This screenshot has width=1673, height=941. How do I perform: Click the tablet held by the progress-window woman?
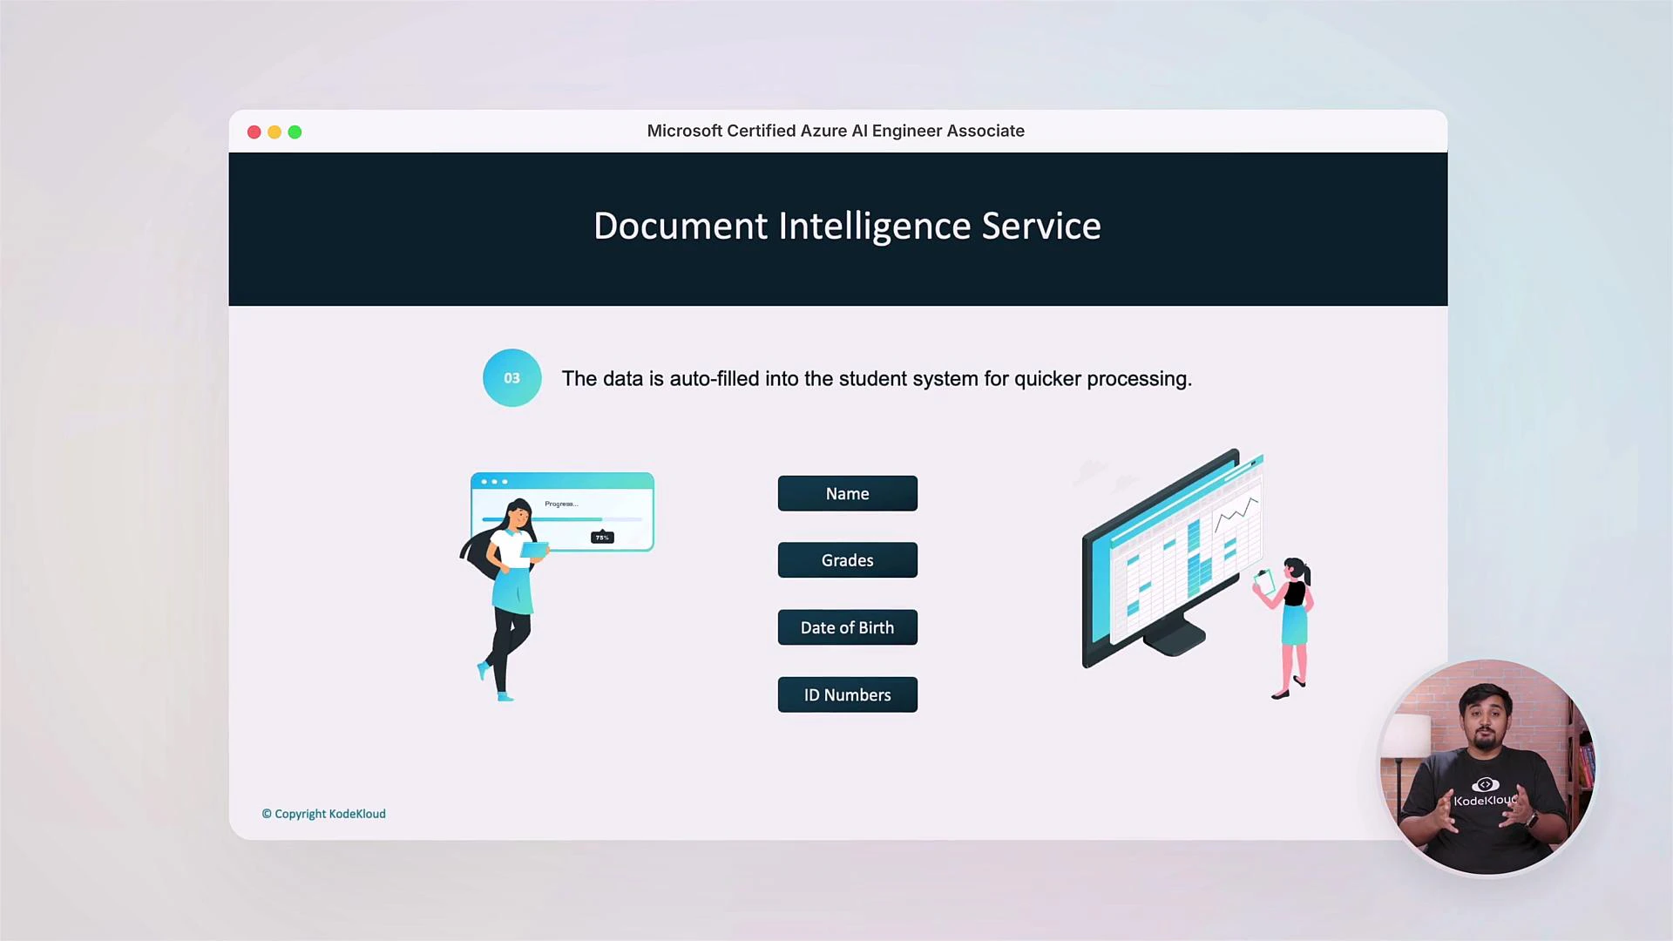pyautogui.click(x=536, y=551)
